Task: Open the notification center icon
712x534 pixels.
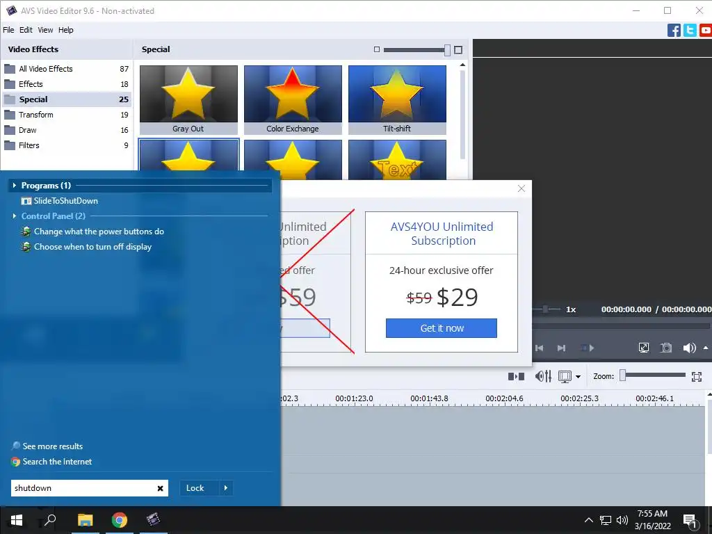Action: tap(690, 521)
